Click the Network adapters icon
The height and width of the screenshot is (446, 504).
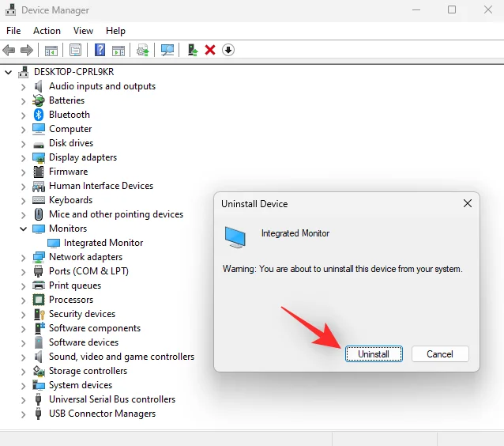click(x=39, y=257)
